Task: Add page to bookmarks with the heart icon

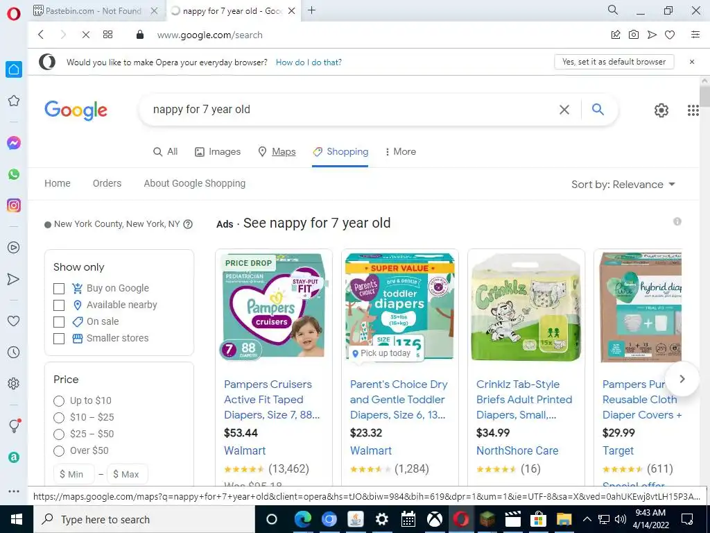Action: [670, 35]
